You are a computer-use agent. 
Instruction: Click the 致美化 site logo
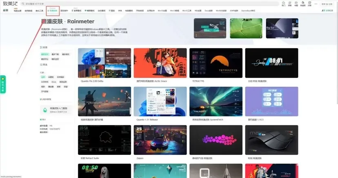pos(10,4)
